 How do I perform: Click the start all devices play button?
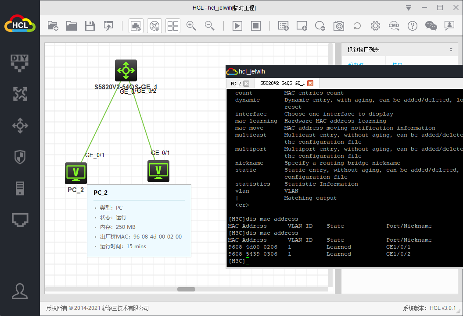coord(237,26)
